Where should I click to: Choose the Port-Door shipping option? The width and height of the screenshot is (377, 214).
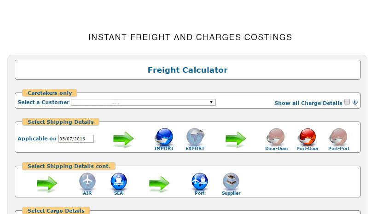click(x=307, y=137)
